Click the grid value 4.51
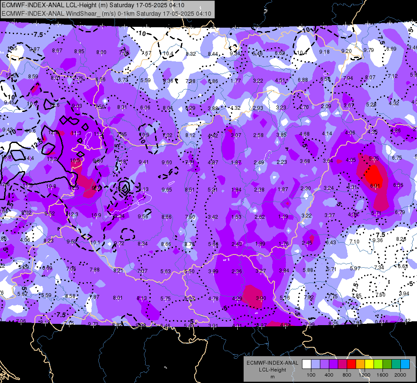 (x=280, y=80)
